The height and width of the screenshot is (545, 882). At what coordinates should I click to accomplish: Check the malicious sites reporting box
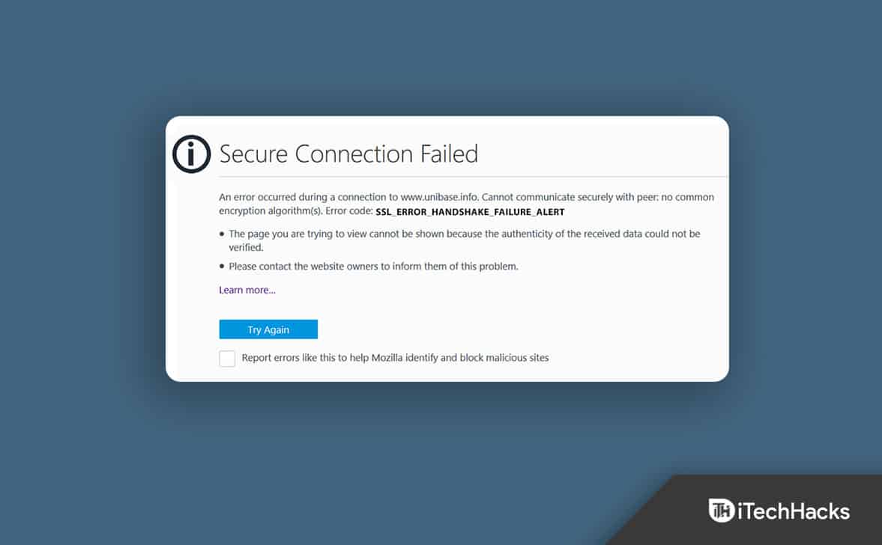click(x=227, y=358)
